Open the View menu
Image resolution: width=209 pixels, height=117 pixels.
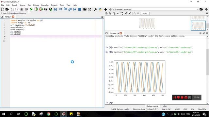(68, 5)
